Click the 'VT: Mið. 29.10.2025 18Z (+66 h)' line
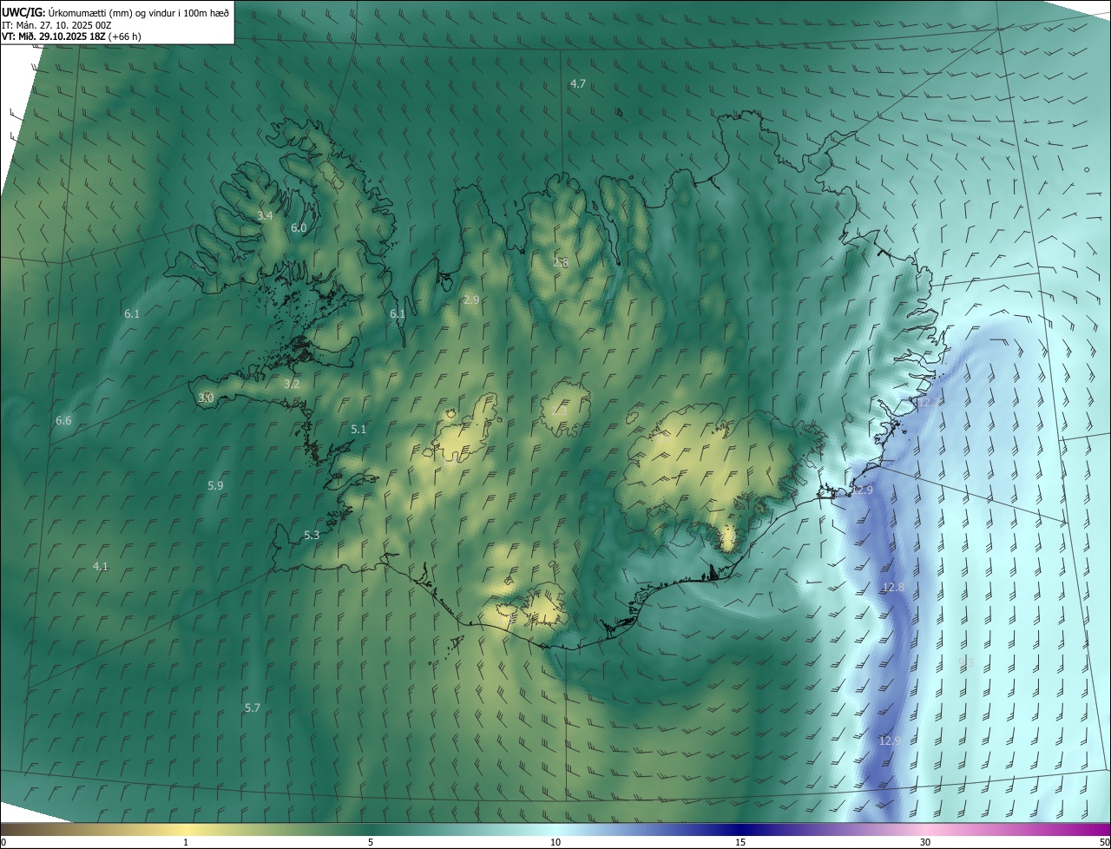The height and width of the screenshot is (849, 1111). point(71,36)
